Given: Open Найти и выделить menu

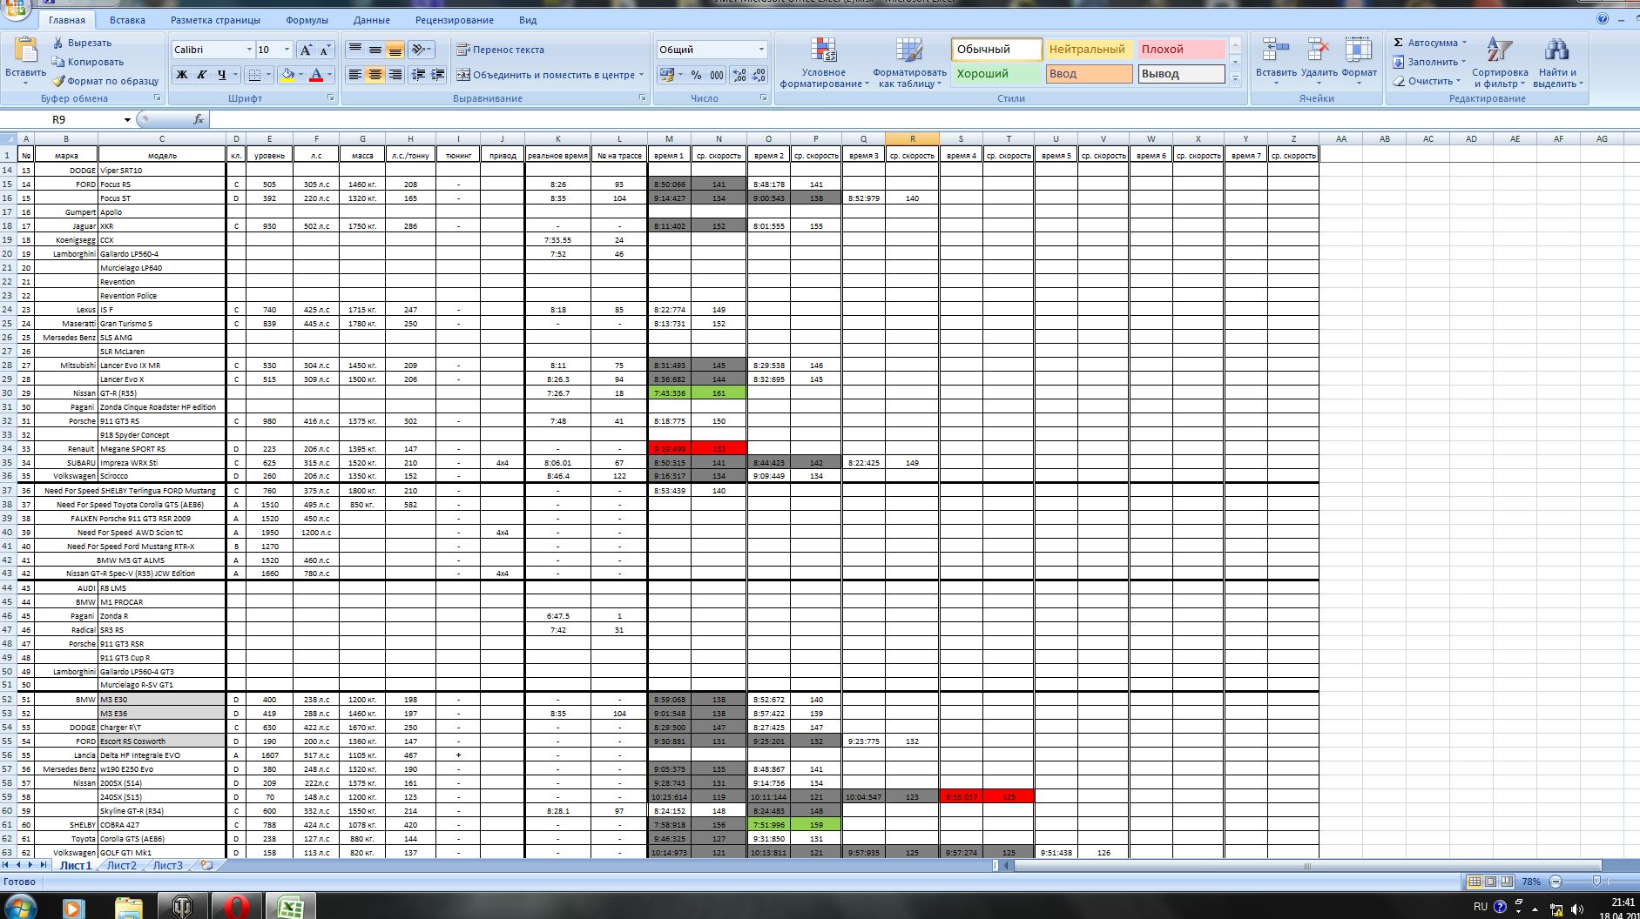Looking at the screenshot, I should click(x=1556, y=63).
